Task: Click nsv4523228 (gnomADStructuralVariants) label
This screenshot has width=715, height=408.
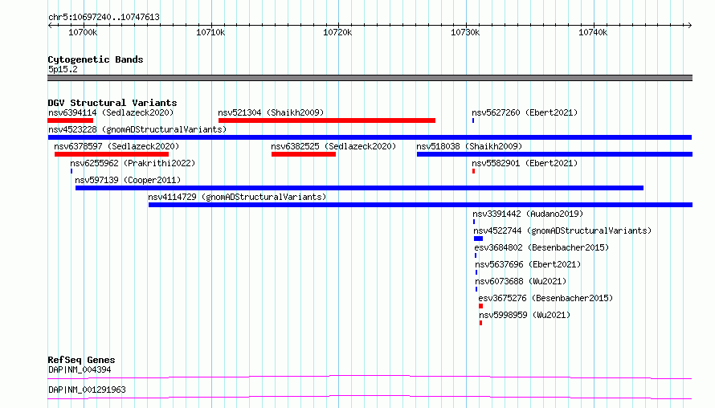Action: click(x=137, y=129)
